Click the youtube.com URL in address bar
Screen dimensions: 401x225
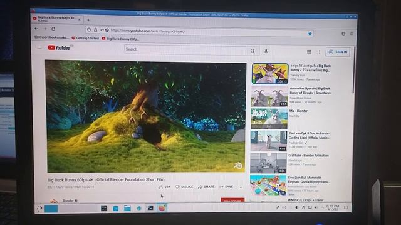coord(148,31)
